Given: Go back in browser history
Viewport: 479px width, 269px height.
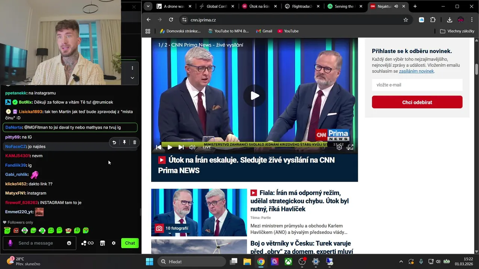Looking at the screenshot, I should (x=149, y=20).
